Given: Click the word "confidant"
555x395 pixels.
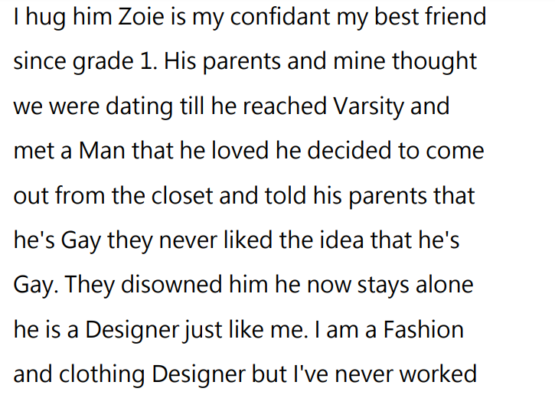Looking at the screenshot, I should click(x=294, y=17).
